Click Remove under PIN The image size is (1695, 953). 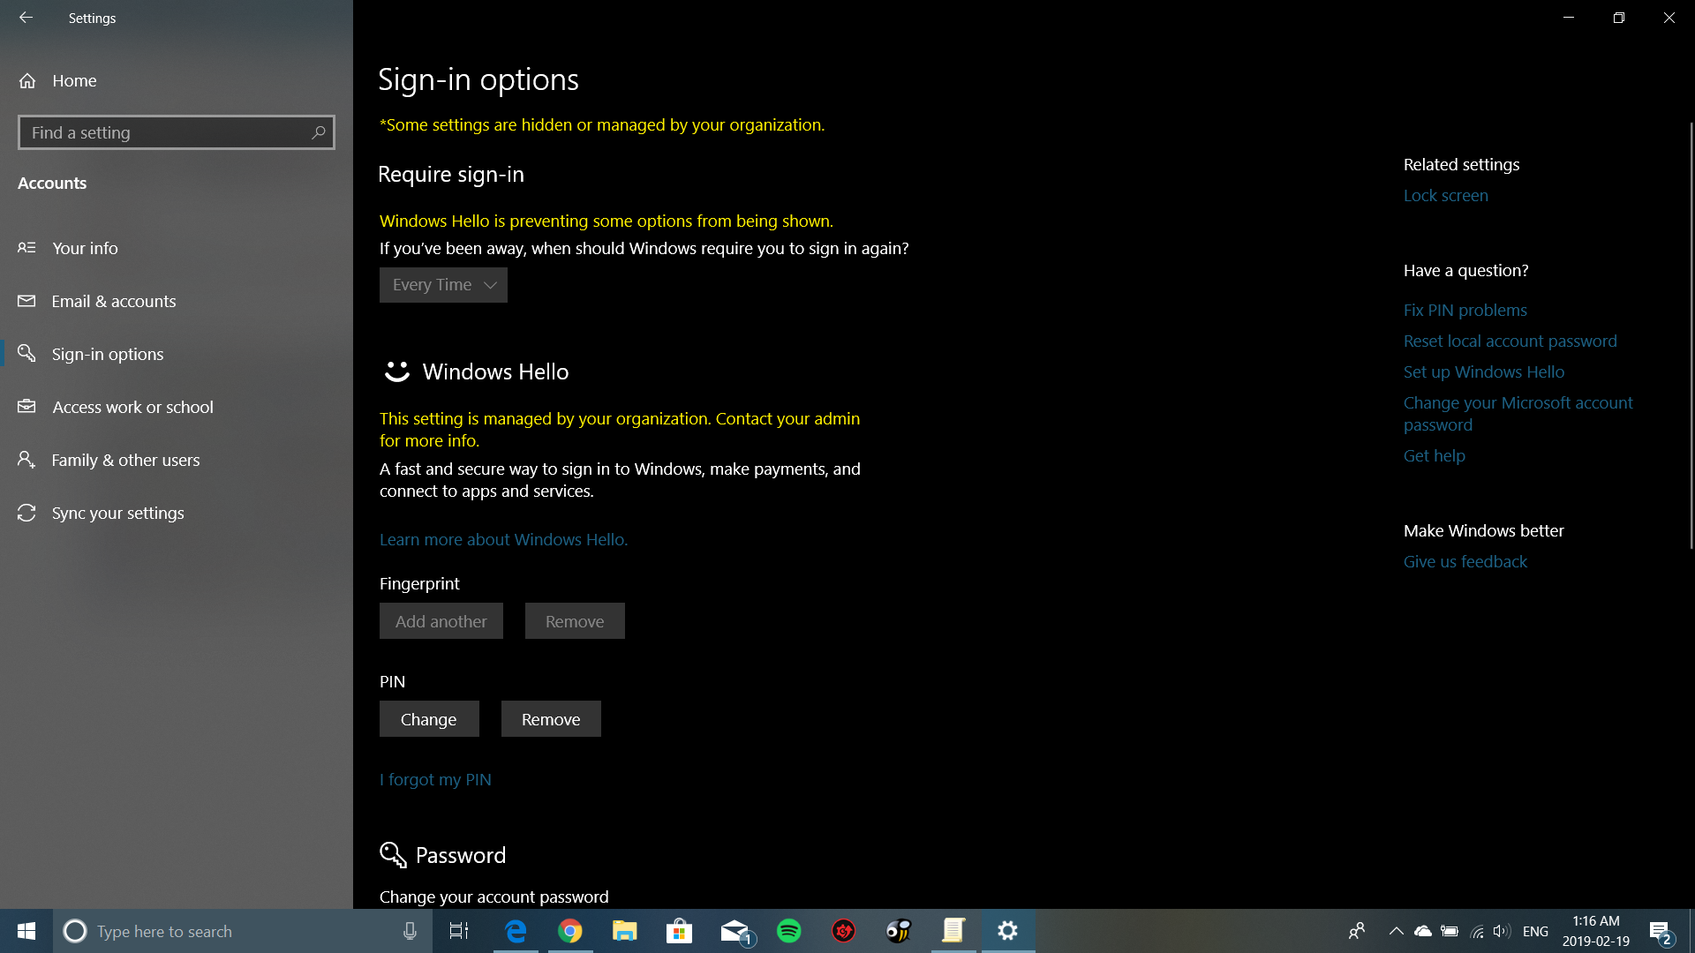[551, 719]
